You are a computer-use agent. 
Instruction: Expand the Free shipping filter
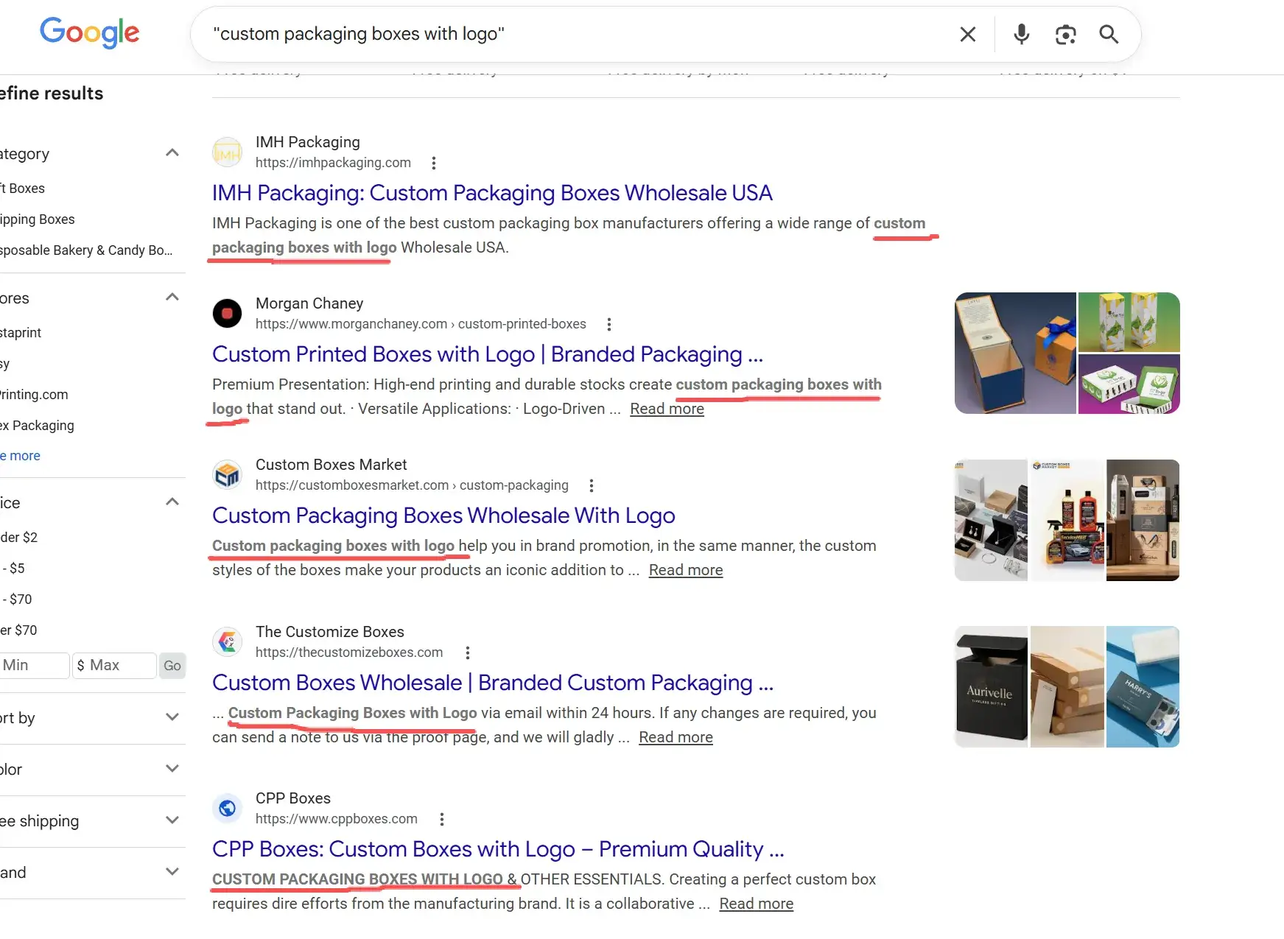172,820
